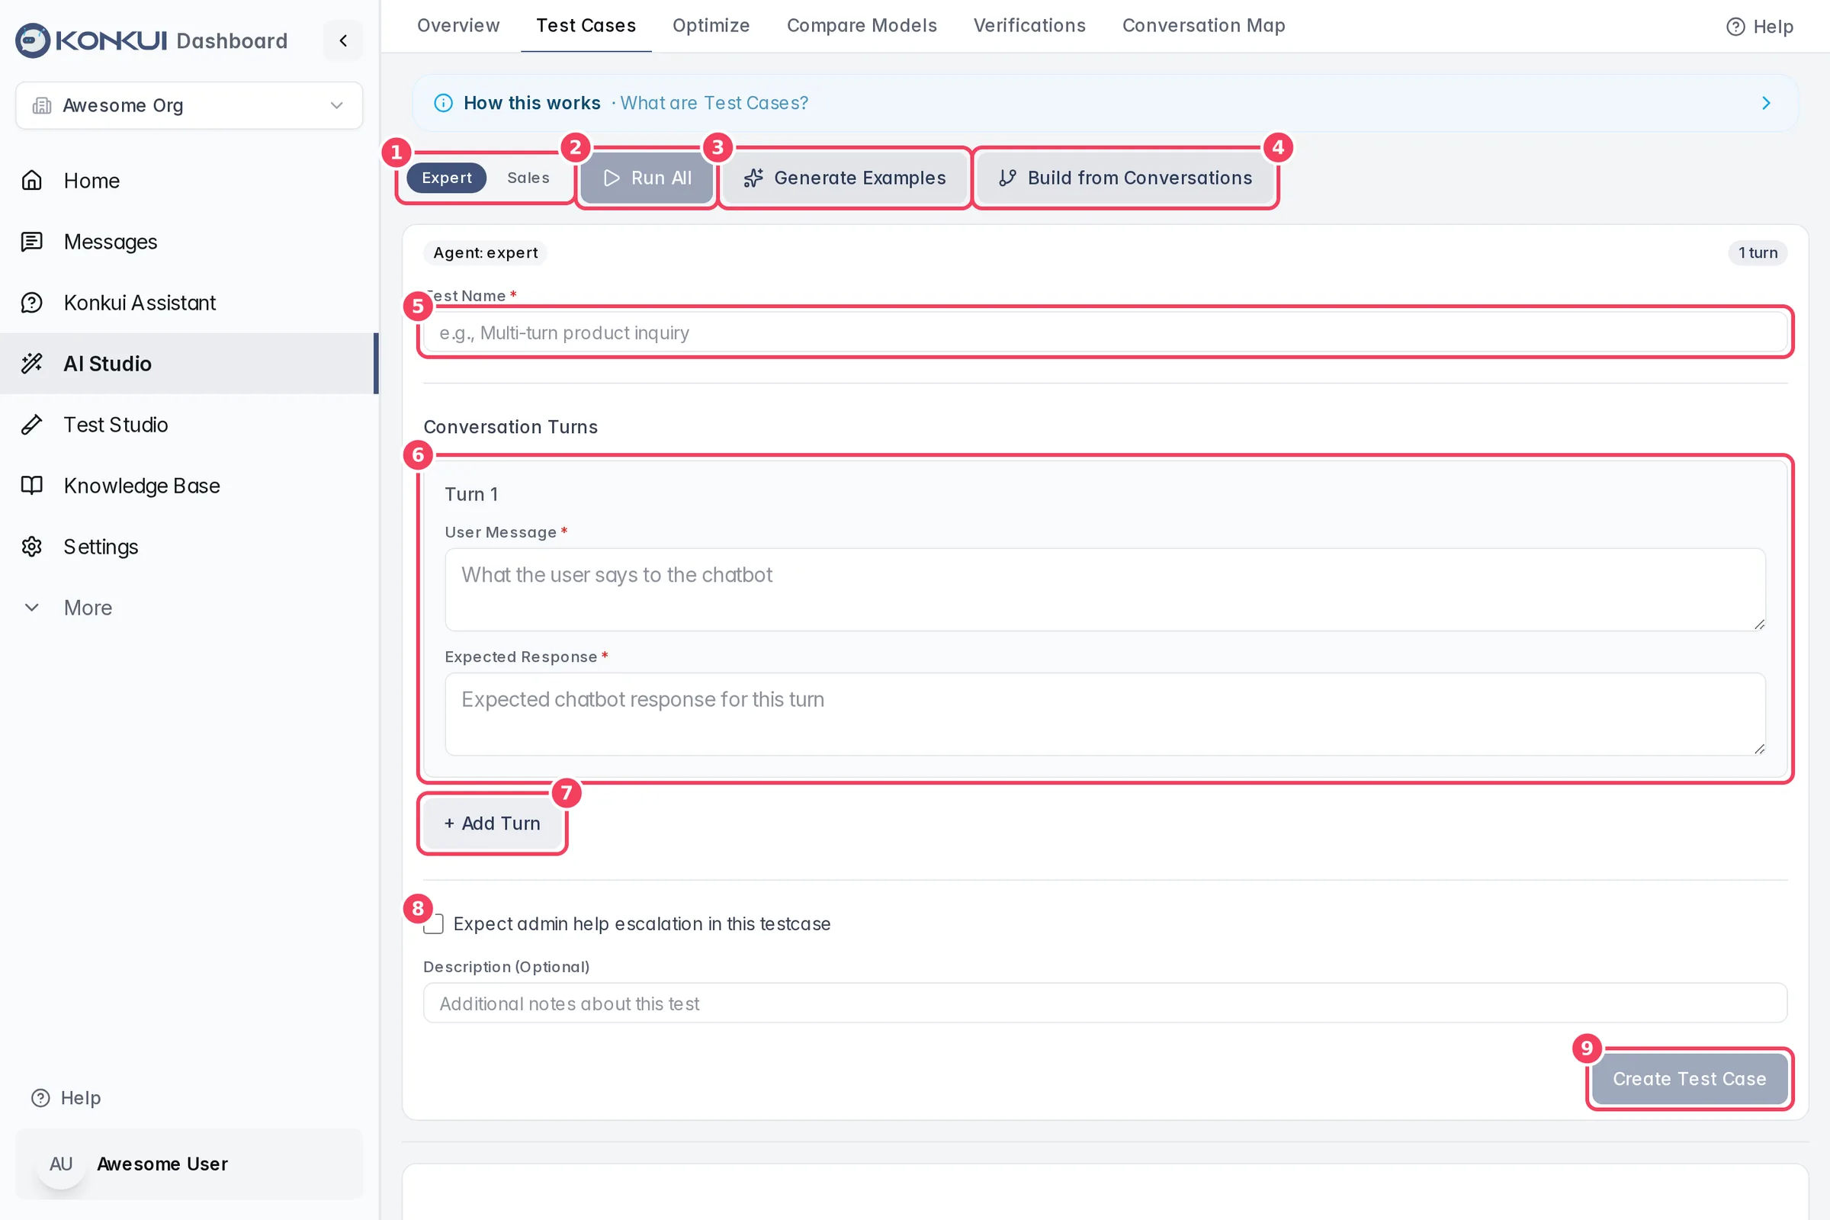
Task: Click the Conversation Turns heading
Action: pyautogui.click(x=510, y=427)
